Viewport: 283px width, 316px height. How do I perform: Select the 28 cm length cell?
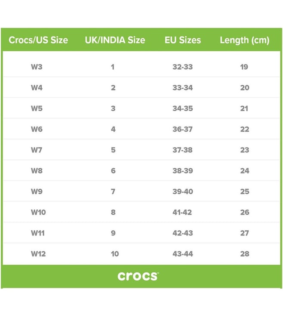coord(245,254)
